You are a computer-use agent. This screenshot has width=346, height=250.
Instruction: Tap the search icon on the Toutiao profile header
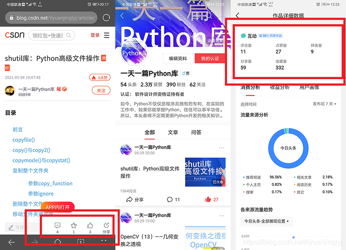pos(209,16)
